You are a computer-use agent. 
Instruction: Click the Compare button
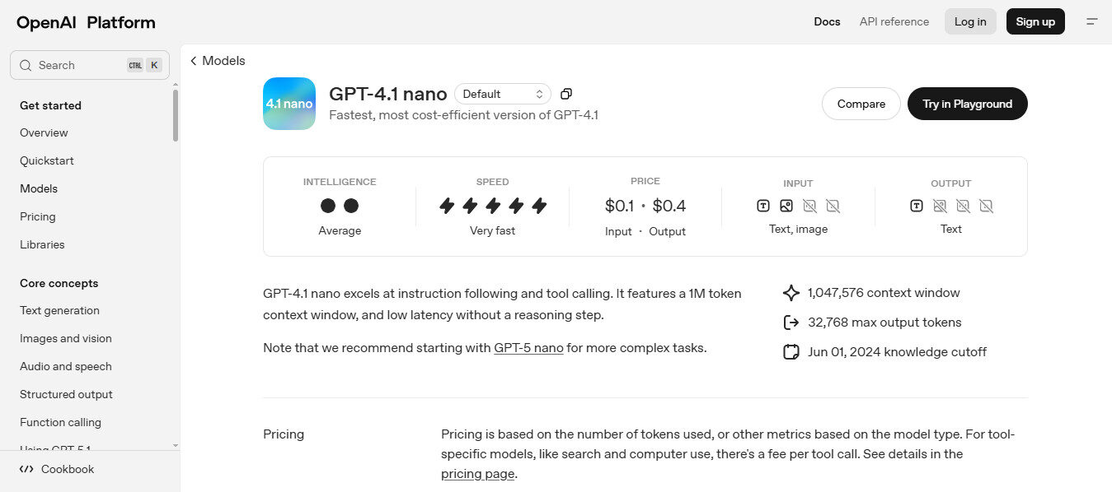[x=861, y=104]
